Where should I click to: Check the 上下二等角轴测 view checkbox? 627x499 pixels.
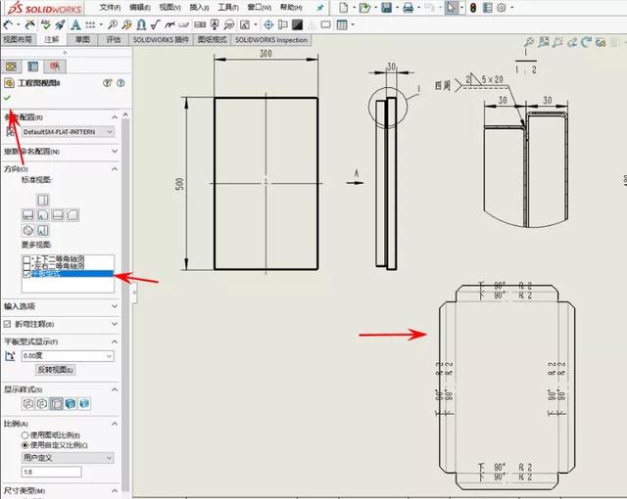(x=26, y=259)
